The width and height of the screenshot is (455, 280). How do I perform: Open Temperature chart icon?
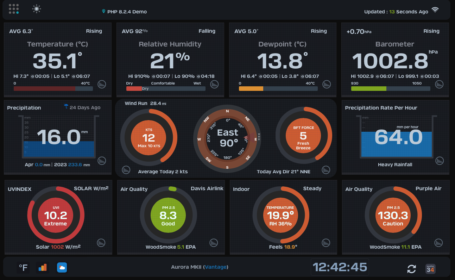coord(102,84)
